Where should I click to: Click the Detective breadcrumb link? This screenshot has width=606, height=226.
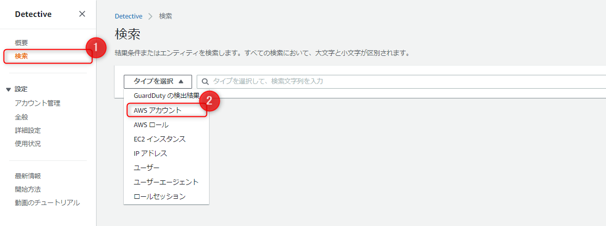(129, 16)
